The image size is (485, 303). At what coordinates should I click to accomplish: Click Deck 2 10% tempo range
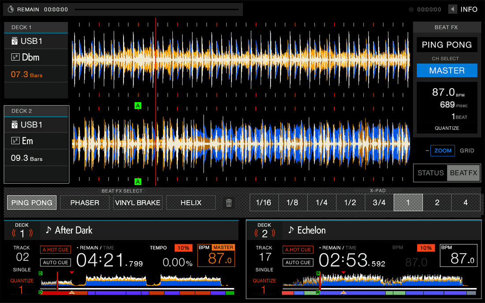[x=426, y=248]
